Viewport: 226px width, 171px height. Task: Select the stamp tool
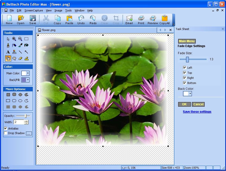click(14, 52)
